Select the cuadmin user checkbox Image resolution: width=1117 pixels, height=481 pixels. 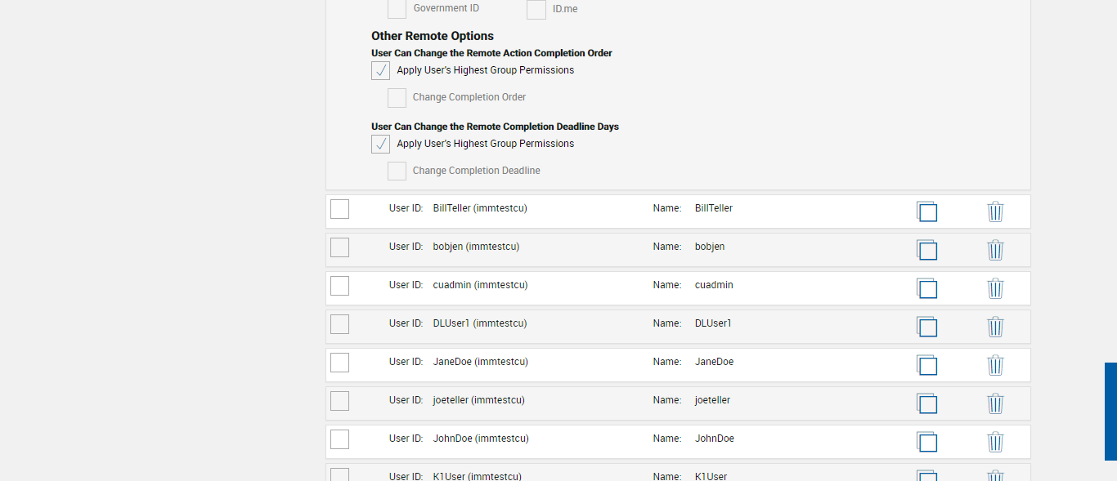(x=339, y=286)
